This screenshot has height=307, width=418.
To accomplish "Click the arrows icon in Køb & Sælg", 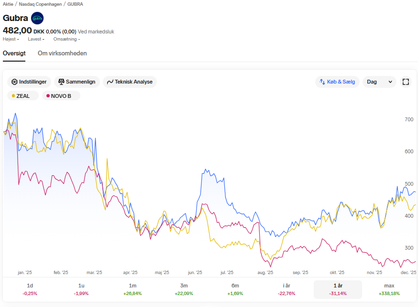I will pos(322,82).
